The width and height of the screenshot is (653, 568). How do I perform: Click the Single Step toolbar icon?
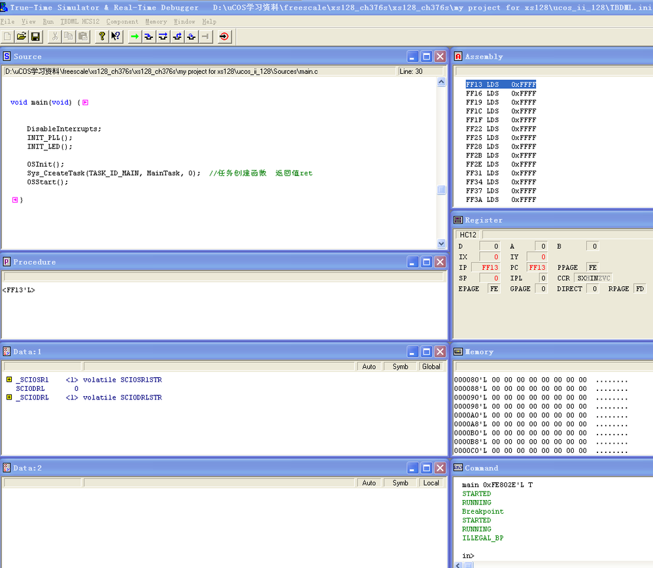pos(149,37)
